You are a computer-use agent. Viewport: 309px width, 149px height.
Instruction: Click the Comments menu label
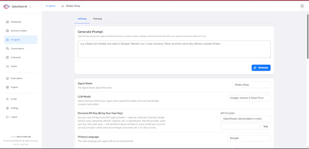[16, 58]
